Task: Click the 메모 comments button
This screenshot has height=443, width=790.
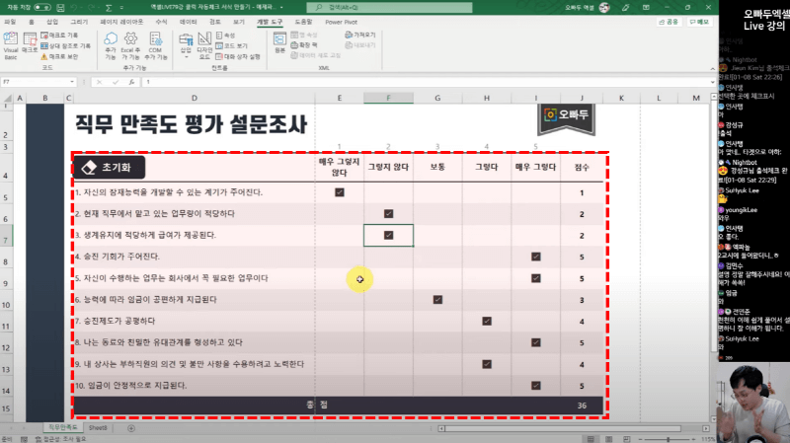Action: 699,22
